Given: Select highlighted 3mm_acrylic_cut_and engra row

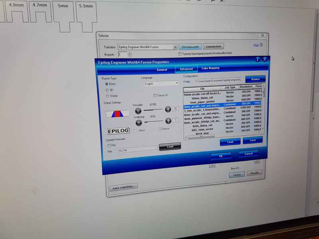Looking at the screenshot, I should [x=223, y=105].
